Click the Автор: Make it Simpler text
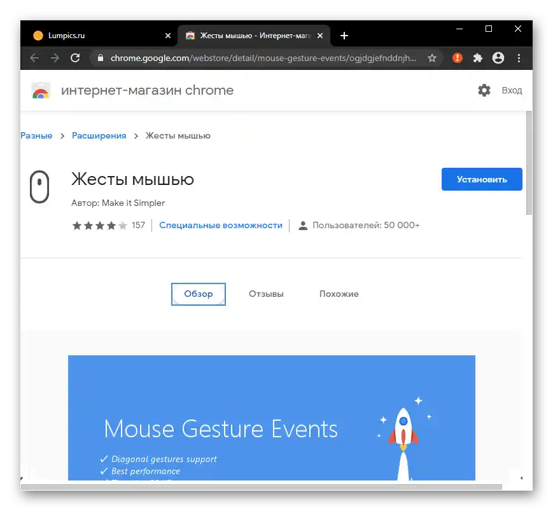 pos(118,203)
